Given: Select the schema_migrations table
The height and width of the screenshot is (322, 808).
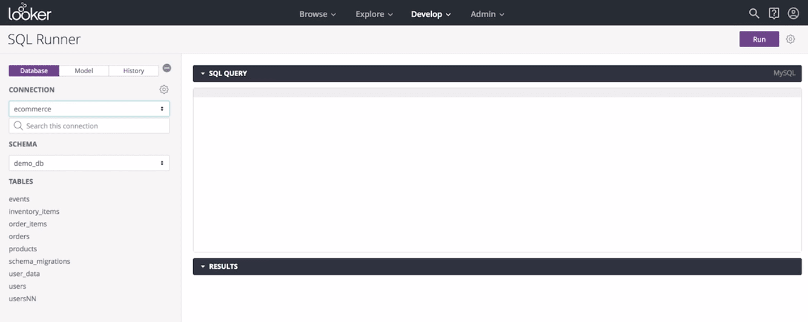Looking at the screenshot, I should point(39,261).
